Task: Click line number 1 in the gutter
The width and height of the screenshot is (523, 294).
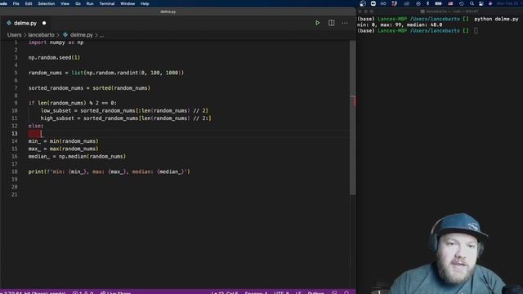Action: pyautogui.click(x=16, y=42)
